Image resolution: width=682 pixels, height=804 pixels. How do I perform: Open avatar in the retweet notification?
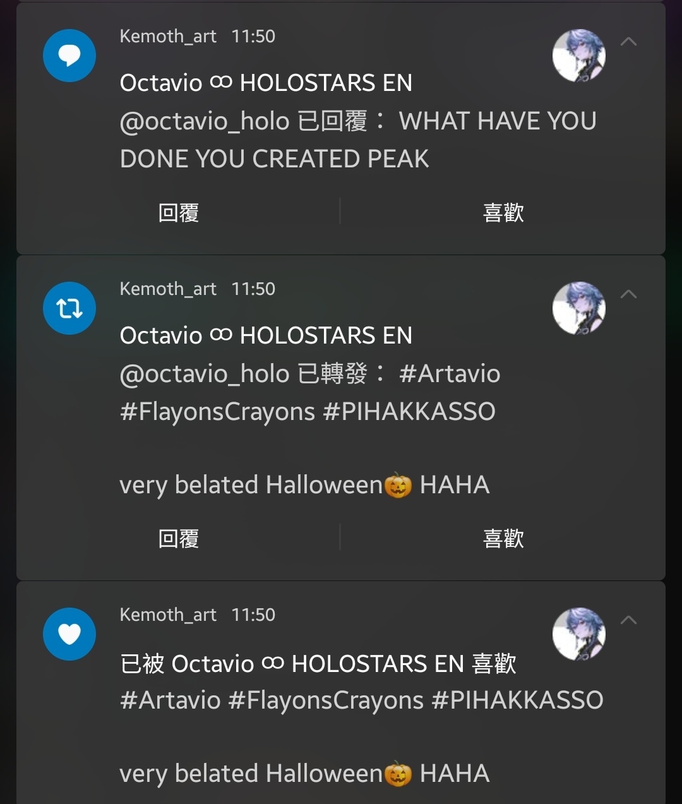pyautogui.click(x=579, y=308)
